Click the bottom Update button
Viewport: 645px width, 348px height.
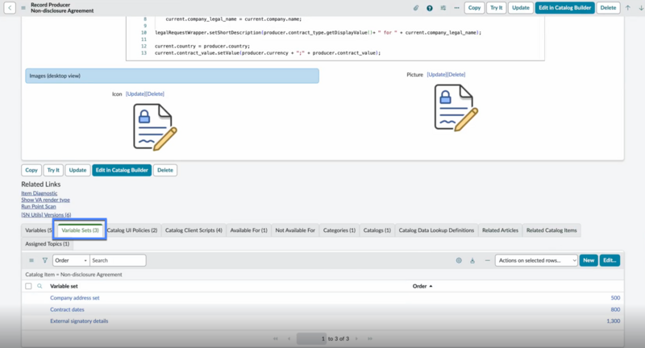coord(77,170)
